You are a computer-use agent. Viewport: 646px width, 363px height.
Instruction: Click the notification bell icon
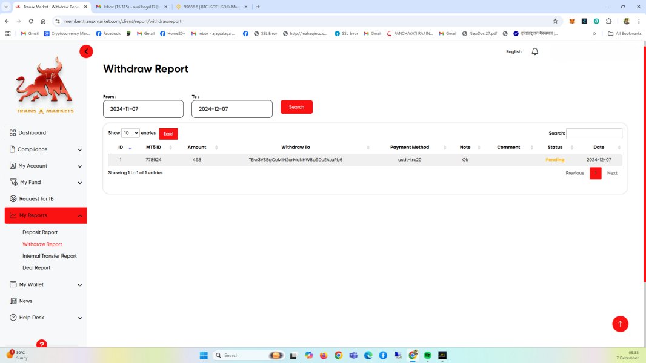[534, 51]
